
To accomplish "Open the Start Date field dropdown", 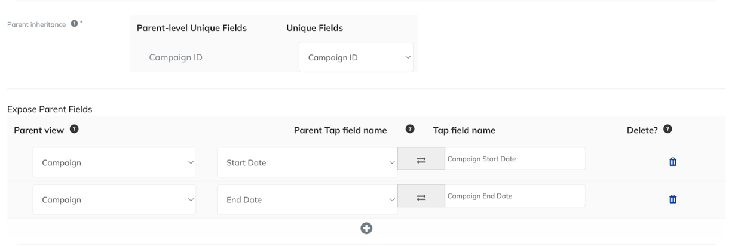I will (x=307, y=162).
